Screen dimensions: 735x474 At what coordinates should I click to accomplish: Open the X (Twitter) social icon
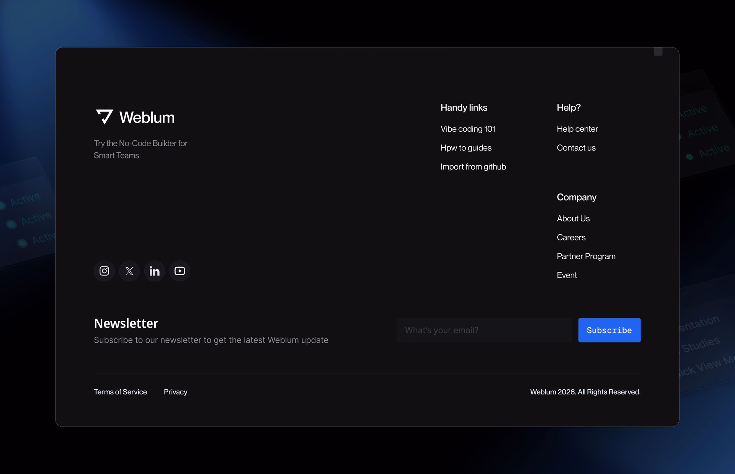point(129,271)
